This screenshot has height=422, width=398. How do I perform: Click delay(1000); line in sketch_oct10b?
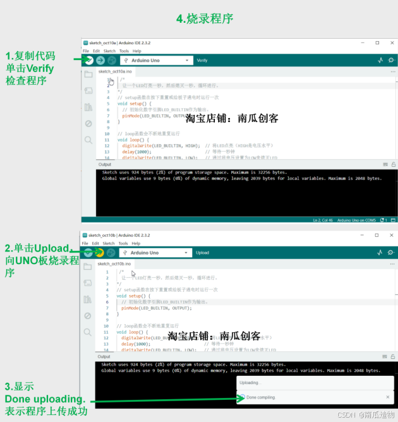tap(136, 344)
